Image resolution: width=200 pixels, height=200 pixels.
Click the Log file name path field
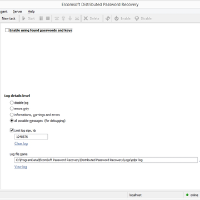(106, 160)
